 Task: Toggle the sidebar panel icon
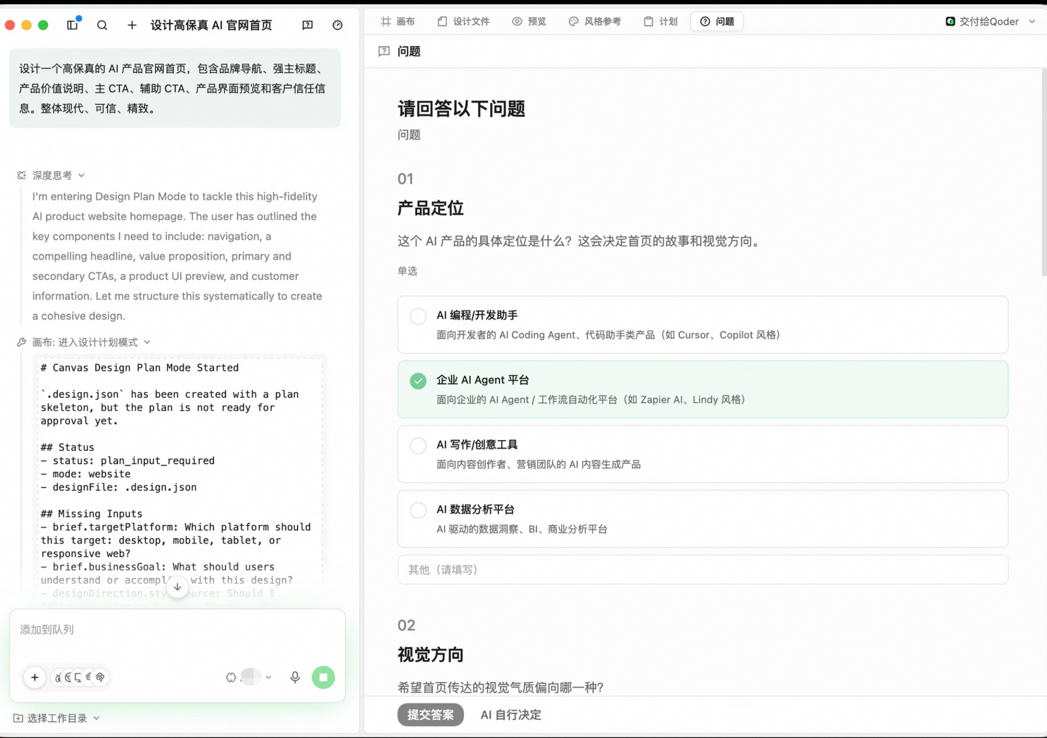coord(72,25)
